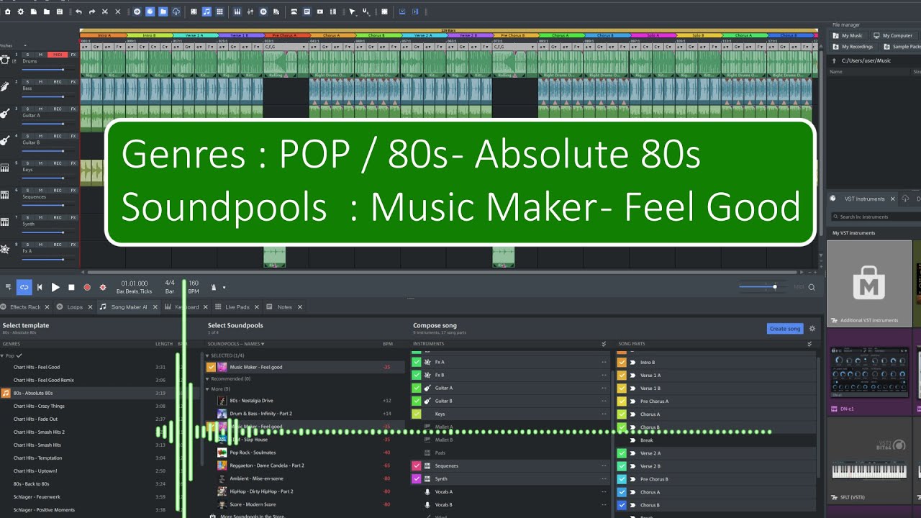This screenshot has width=921, height=518.
Task: Click the Bass track guitar icon
Action: [5, 86]
